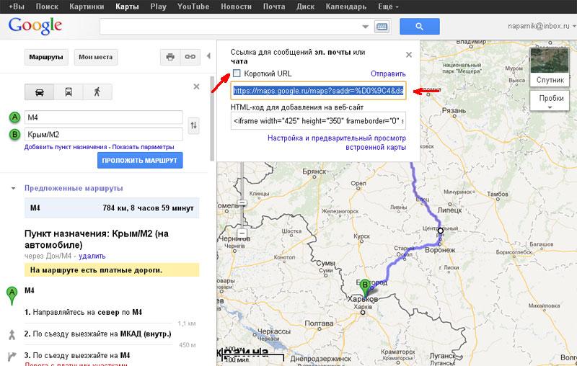Collapse Предложенные маршруты section
Viewport: 577px width, 366px height.
pyautogui.click(x=13, y=188)
